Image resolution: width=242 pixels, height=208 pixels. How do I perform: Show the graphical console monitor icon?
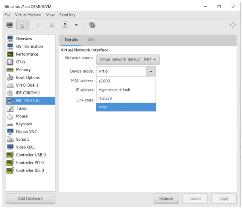click(x=9, y=25)
